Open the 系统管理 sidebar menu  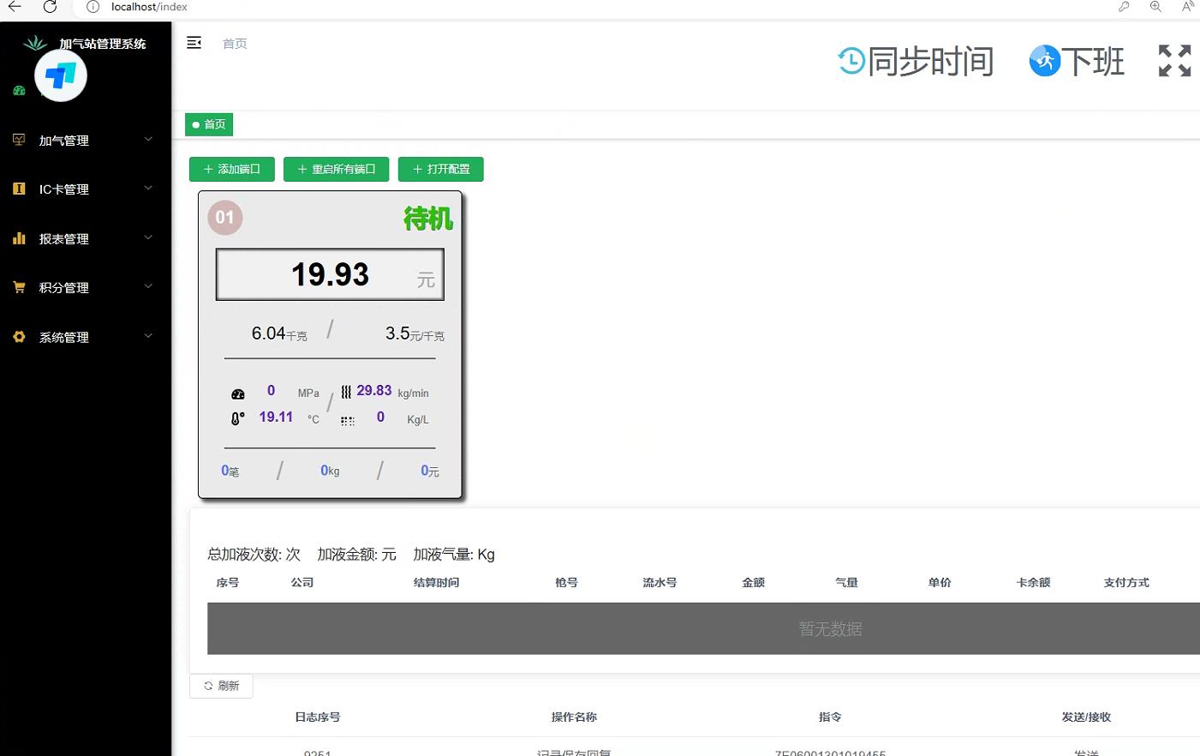pyautogui.click(x=86, y=337)
